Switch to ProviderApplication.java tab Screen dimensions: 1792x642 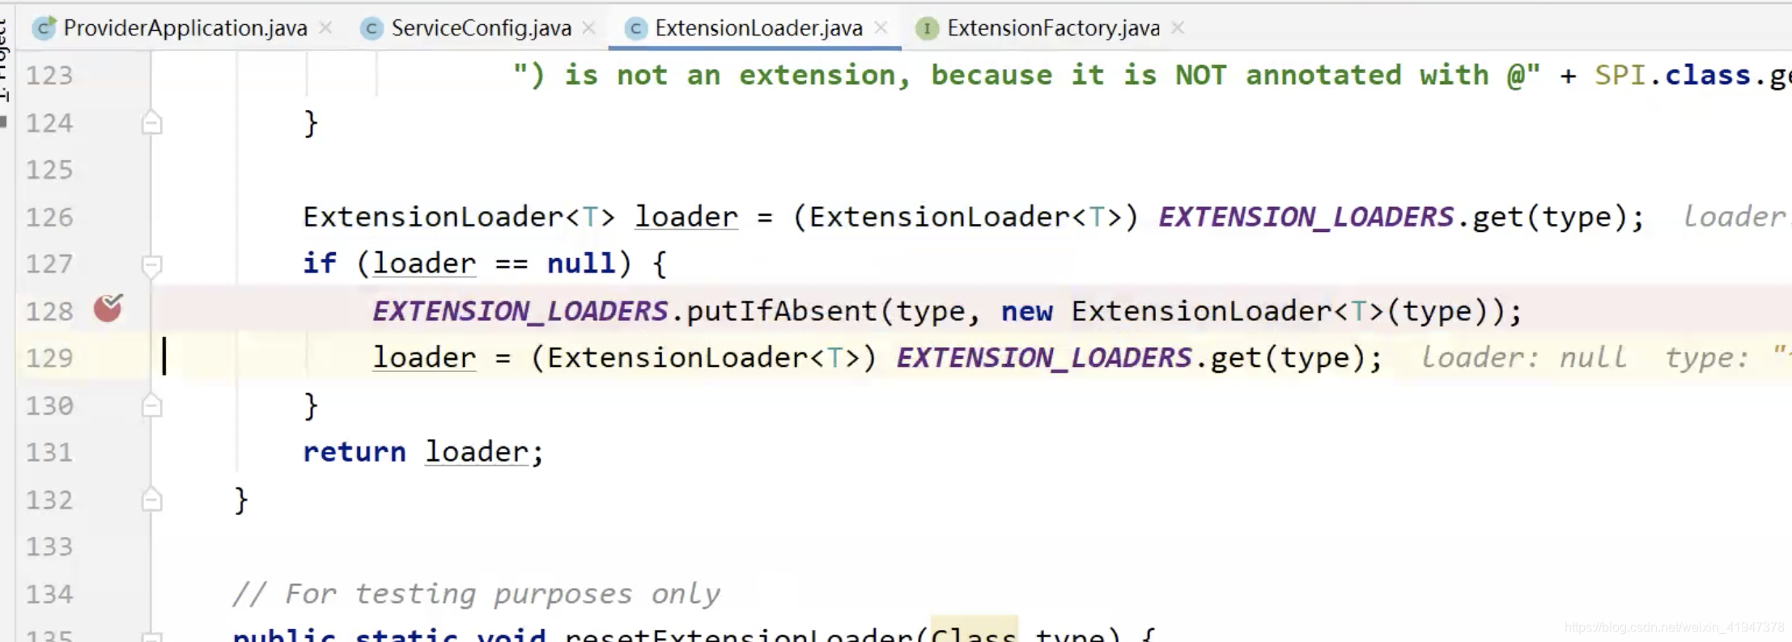pos(185,28)
